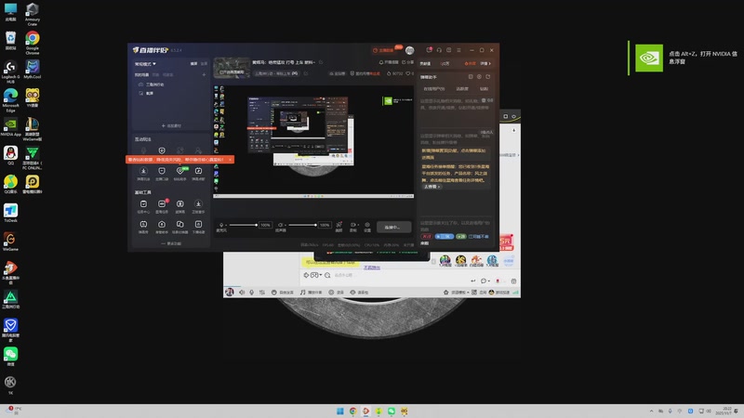Select the last tab in the danmaku helper
This screenshot has width=744, height=418.
click(484, 88)
